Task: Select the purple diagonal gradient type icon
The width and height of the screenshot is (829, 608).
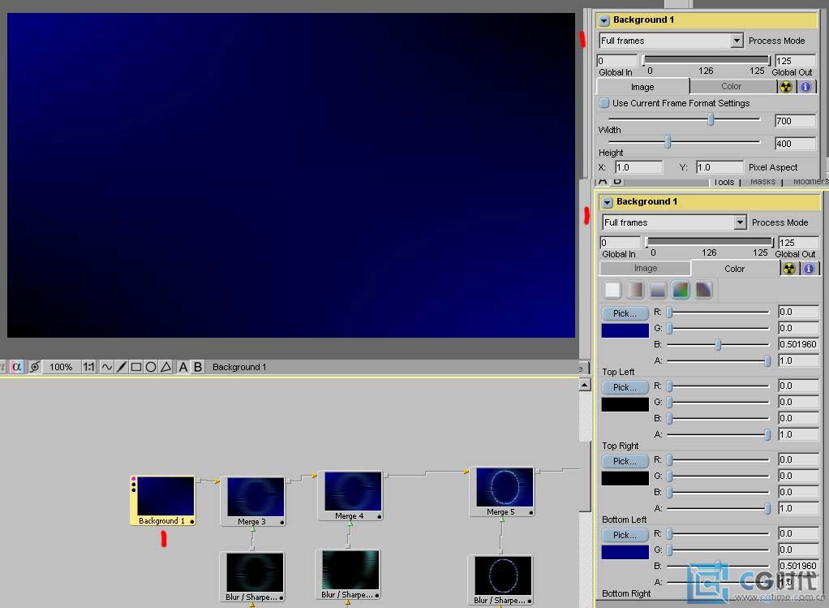Action: pos(704,290)
